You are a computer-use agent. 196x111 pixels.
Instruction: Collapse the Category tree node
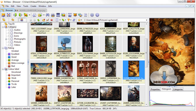tap(3, 27)
